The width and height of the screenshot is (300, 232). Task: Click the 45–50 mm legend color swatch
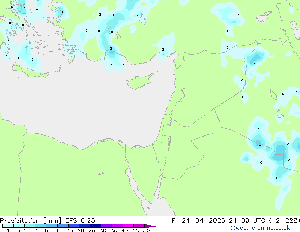(139, 226)
